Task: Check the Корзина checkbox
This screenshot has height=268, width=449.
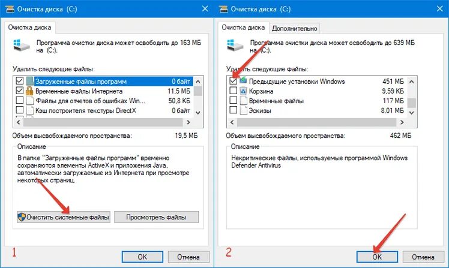Action: pos(233,91)
